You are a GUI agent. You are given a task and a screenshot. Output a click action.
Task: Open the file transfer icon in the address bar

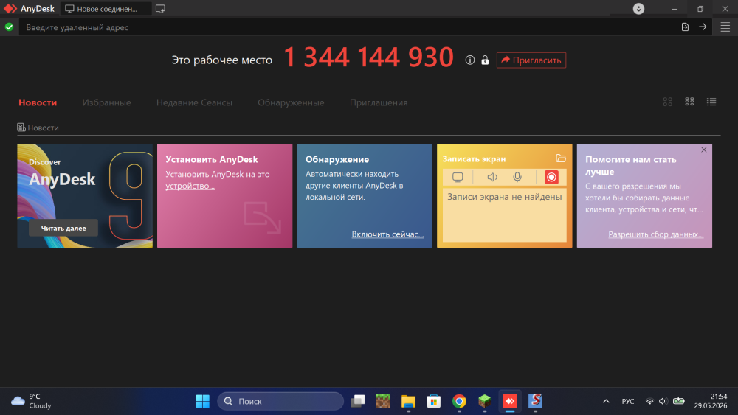[686, 27]
